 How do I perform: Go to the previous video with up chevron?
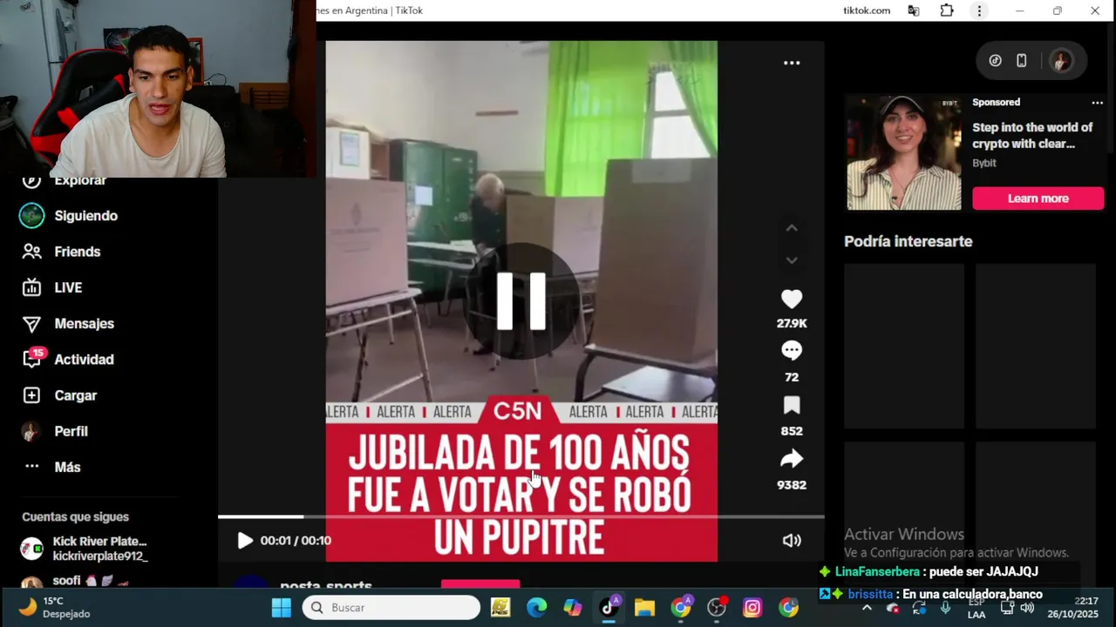792,228
